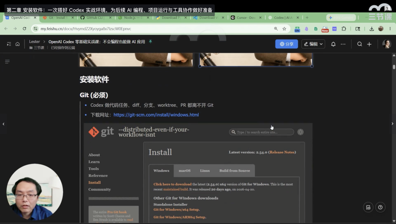Open Feishu notifications bell
The width and height of the screenshot is (396, 224).
[x=333, y=44]
